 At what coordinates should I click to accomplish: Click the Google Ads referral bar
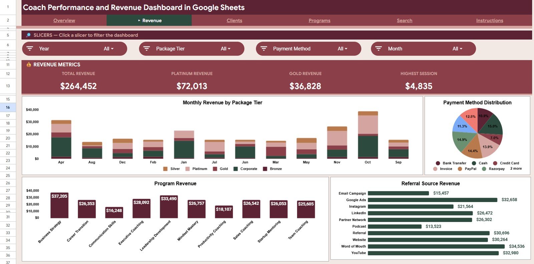[433, 200]
